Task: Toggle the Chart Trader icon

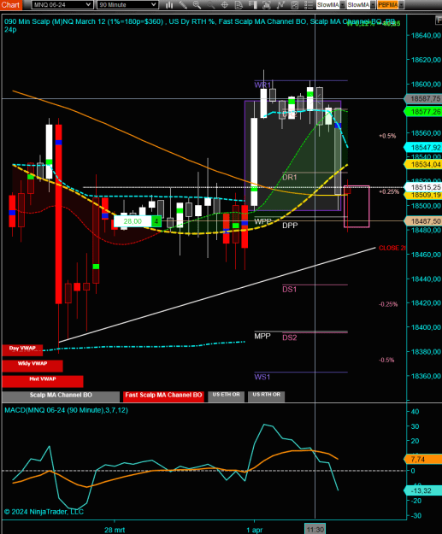Action: (252, 5)
